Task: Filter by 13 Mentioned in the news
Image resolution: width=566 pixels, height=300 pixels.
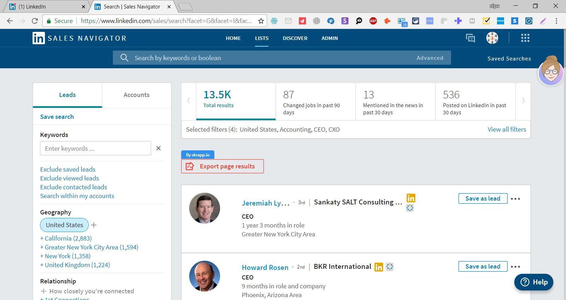Action: (x=395, y=102)
